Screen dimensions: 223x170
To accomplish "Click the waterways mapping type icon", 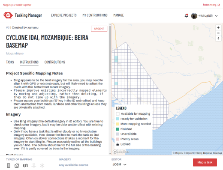I will point(25,166).
